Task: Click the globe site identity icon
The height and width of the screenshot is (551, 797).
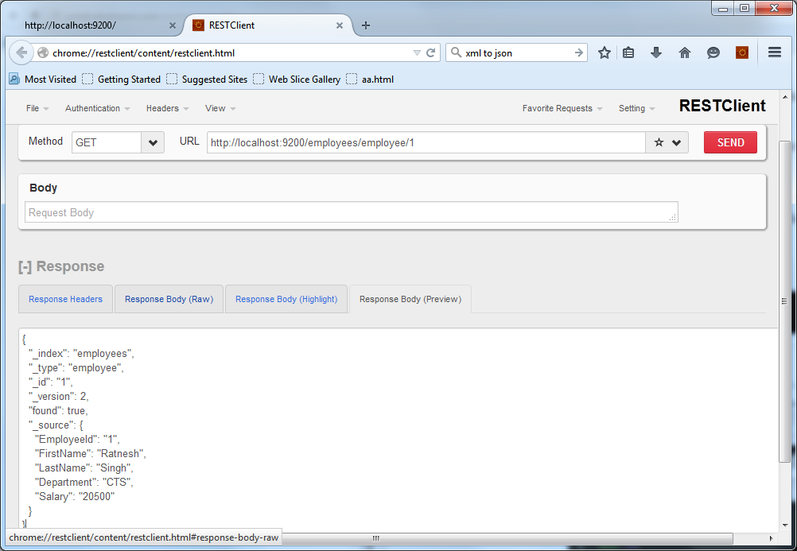Action: pos(43,52)
